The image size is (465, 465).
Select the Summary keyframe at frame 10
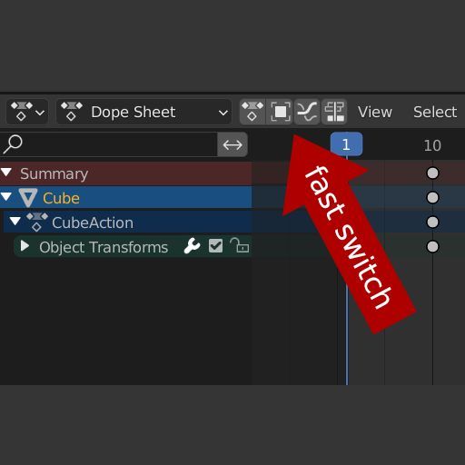click(x=432, y=173)
